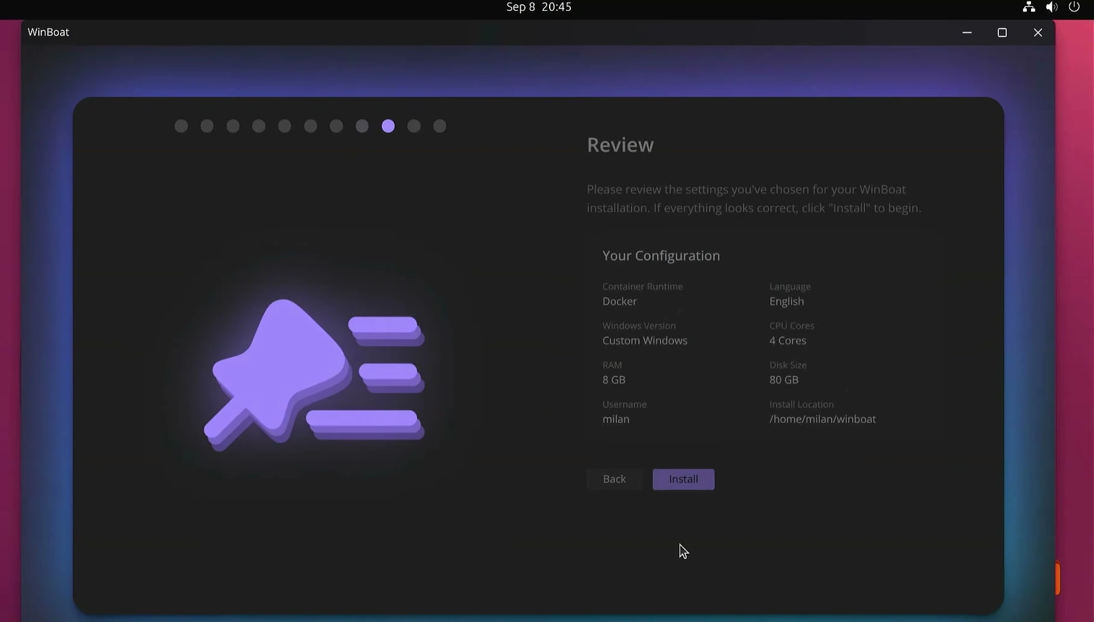The image size is (1094, 622).
Task: Maximize the WinBoat window
Action: pos(1002,32)
